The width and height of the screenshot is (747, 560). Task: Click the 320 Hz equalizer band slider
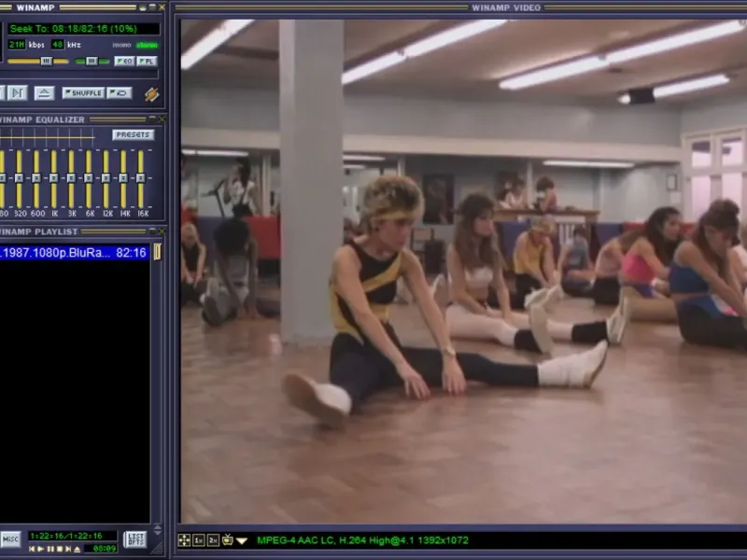[x=19, y=178]
